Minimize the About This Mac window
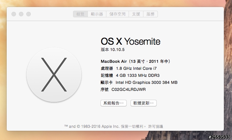 pos(21,14)
